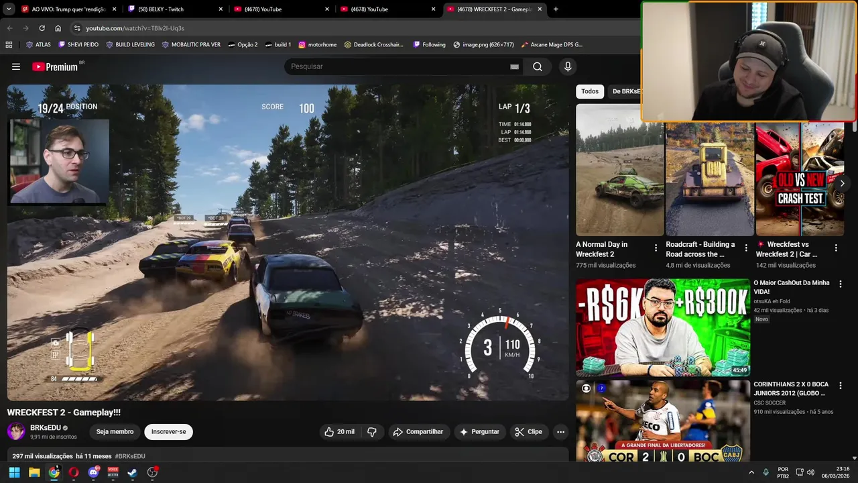Select the Todos filter chip
Image resolution: width=858 pixels, height=483 pixels.
tap(590, 91)
